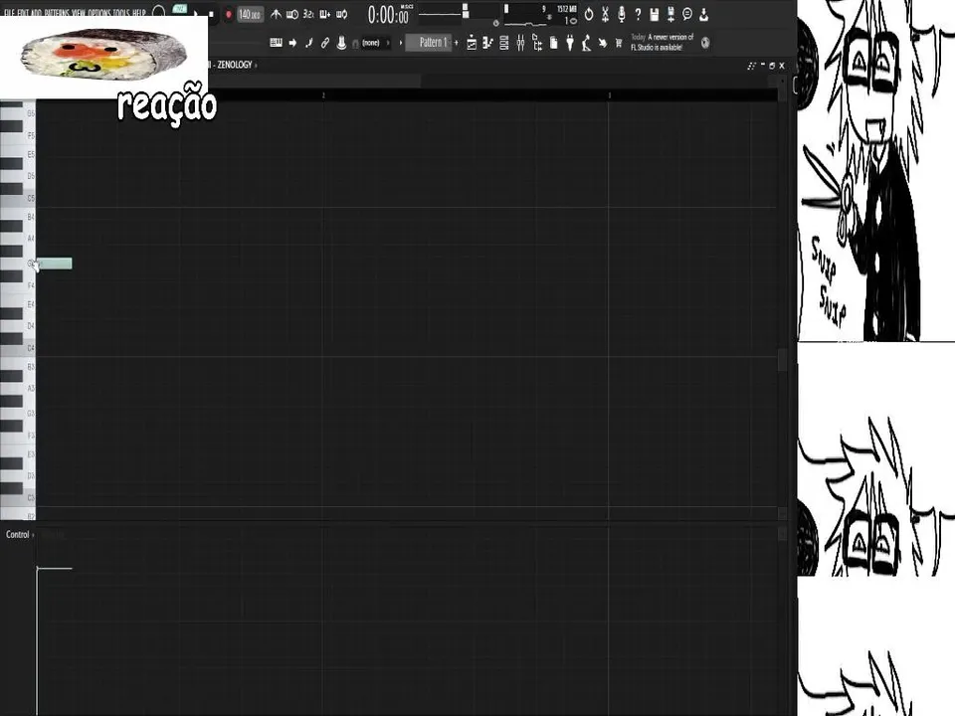This screenshot has width=955, height=716.
Task: Arm the red Record button
Action: (229, 14)
